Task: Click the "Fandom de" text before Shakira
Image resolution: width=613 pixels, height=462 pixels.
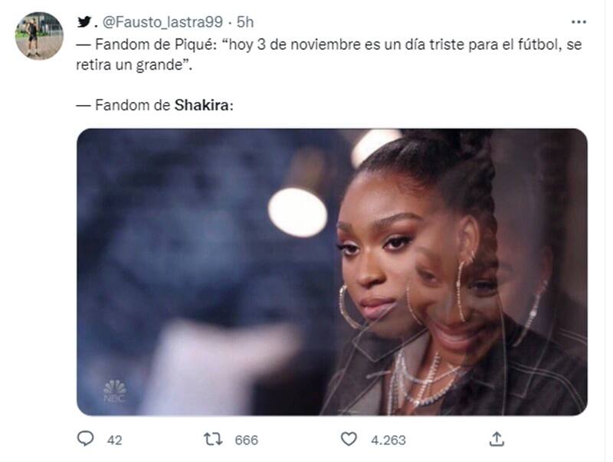Action: pyautogui.click(x=133, y=105)
